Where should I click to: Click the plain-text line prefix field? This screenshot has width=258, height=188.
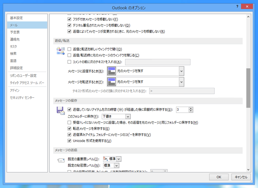pyautogui.click(x=182, y=91)
